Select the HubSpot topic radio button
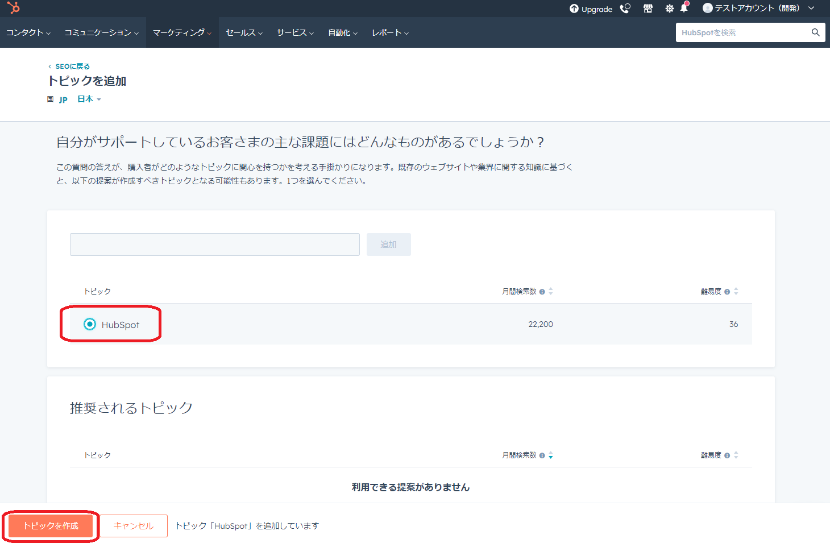The width and height of the screenshot is (830, 543). coord(90,324)
